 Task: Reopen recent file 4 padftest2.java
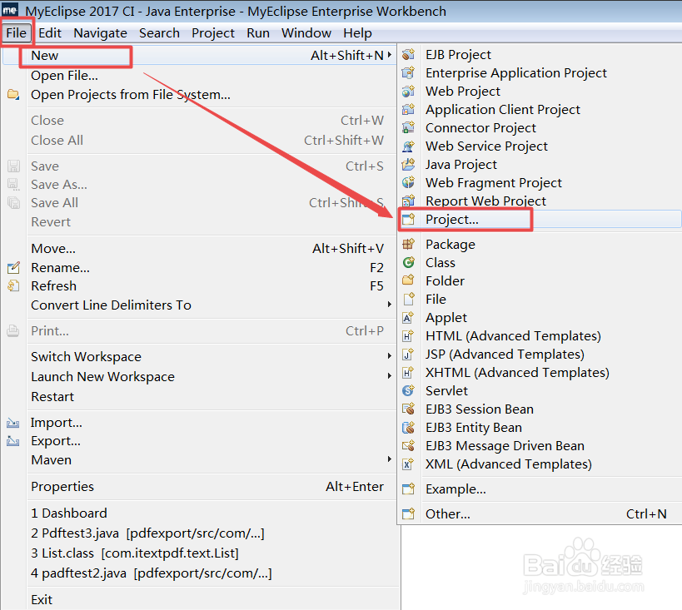point(152,573)
